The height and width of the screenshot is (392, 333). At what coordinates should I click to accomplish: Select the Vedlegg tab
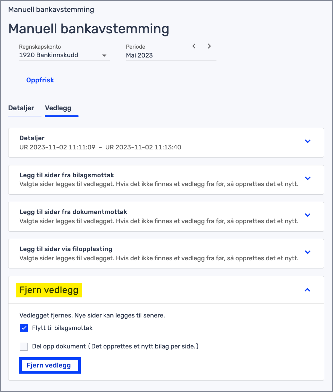[x=58, y=108]
